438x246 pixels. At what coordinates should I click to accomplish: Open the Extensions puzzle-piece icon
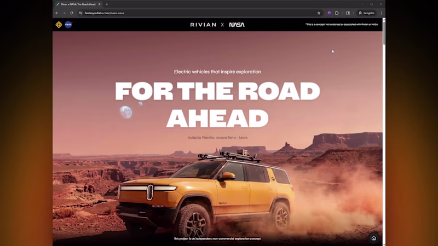[x=337, y=13]
